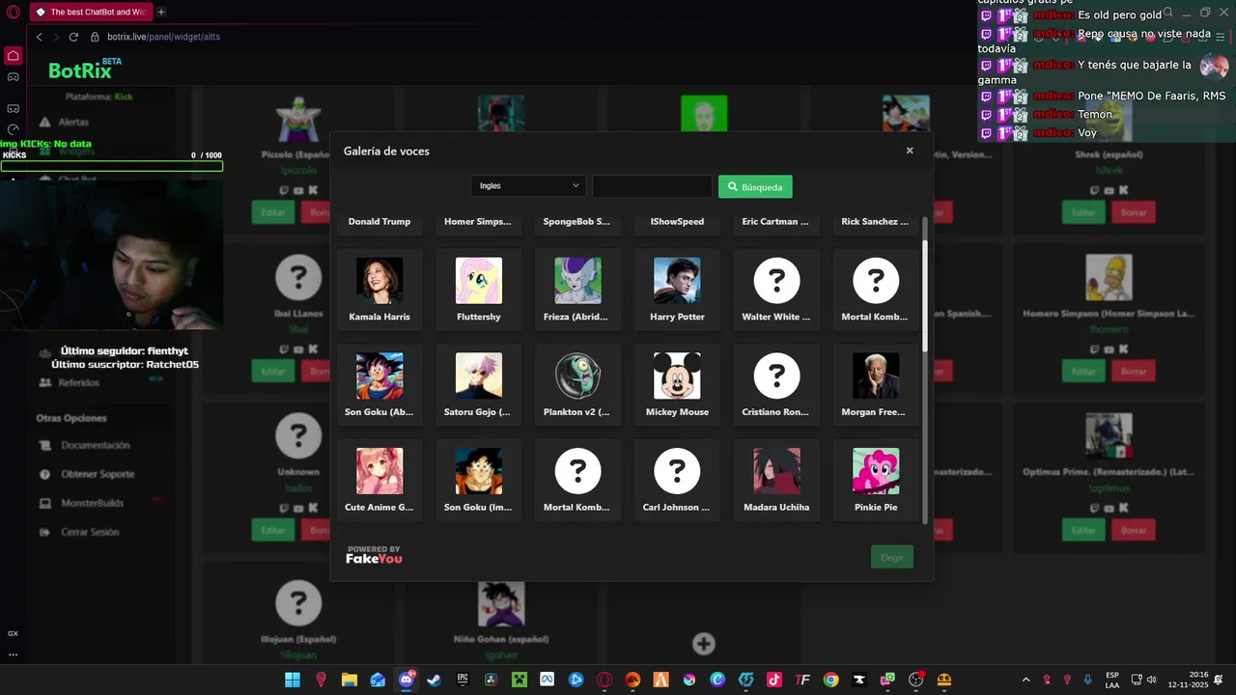1236x695 pixels.
Task: Reload the page with browser refresh button
Action: point(73,37)
